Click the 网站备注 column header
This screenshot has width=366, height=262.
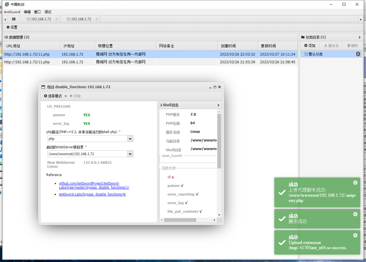pyautogui.click(x=187, y=46)
